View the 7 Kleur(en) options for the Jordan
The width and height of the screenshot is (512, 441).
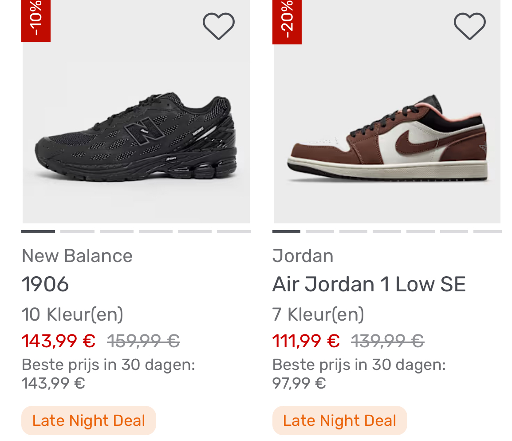coord(318,314)
